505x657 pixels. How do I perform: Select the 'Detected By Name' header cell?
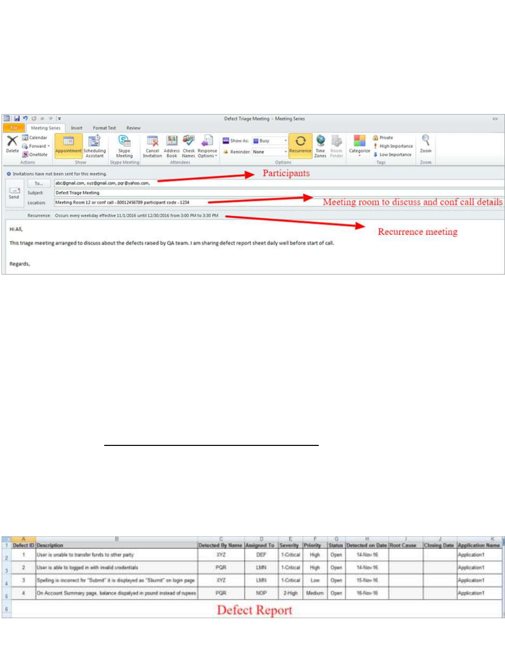point(221,545)
